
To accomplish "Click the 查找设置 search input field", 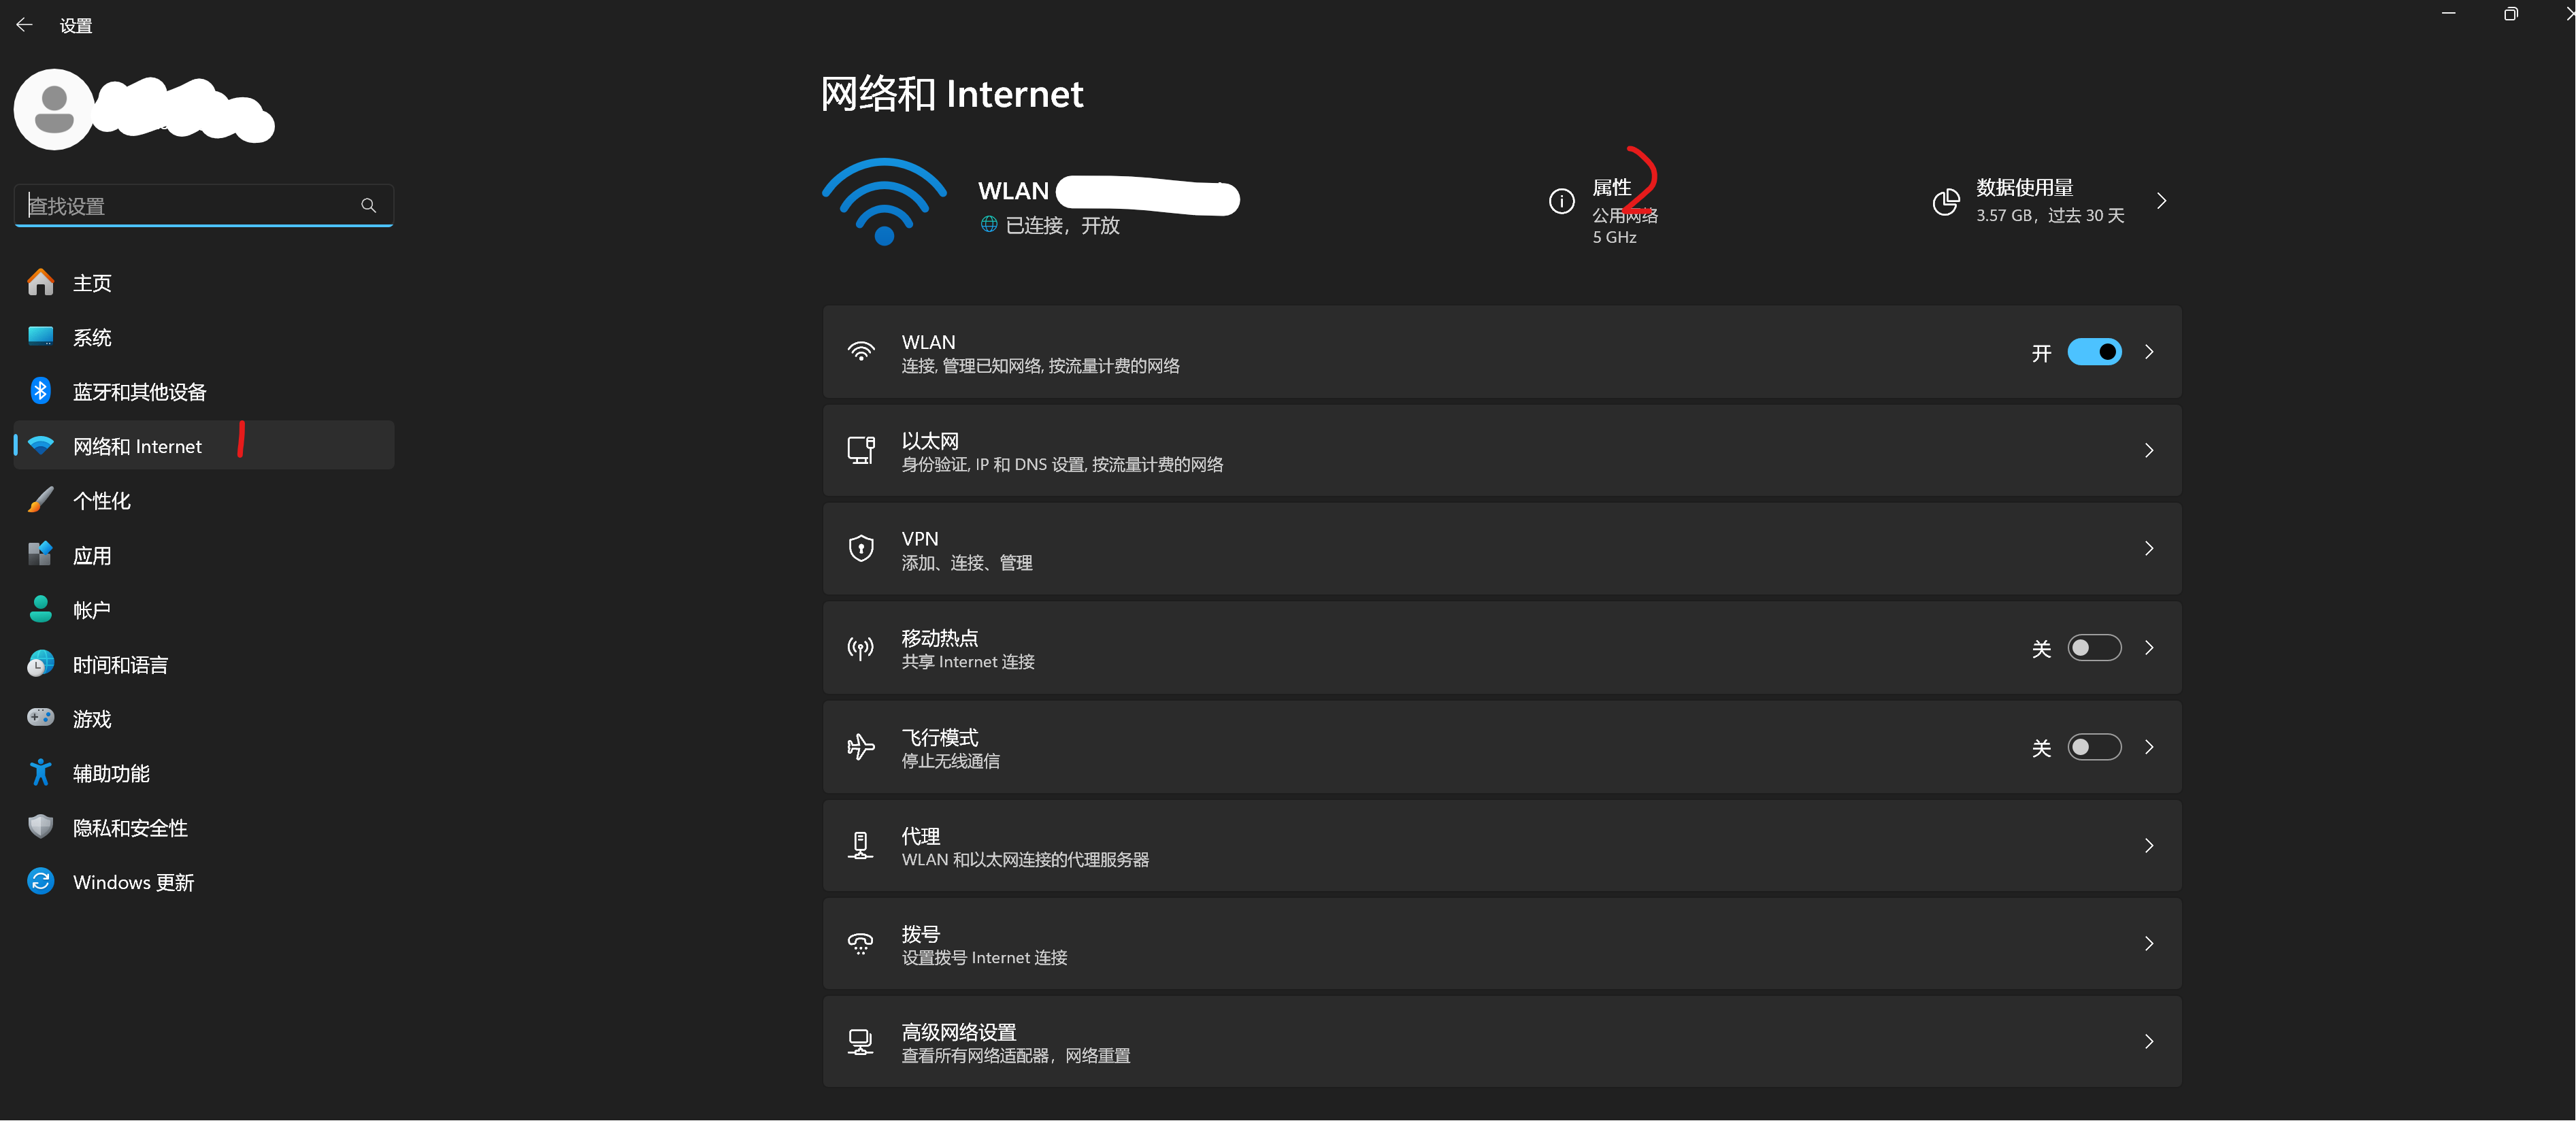I will [204, 205].
